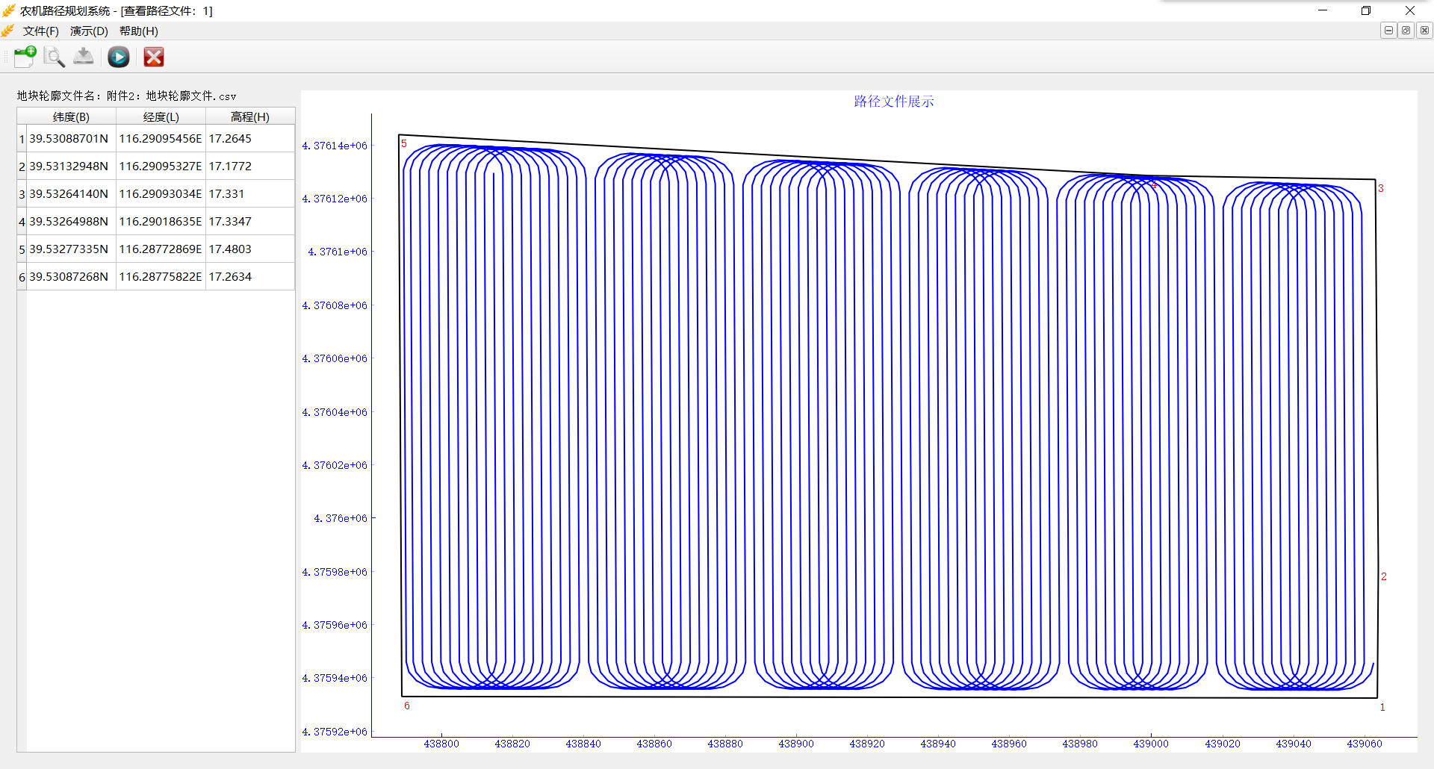This screenshot has height=769, width=1434.
Task: Open the 帮助(H) menu
Action: [x=139, y=31]
